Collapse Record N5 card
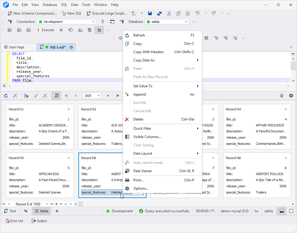The image size is (297, 233). (69, 158)
